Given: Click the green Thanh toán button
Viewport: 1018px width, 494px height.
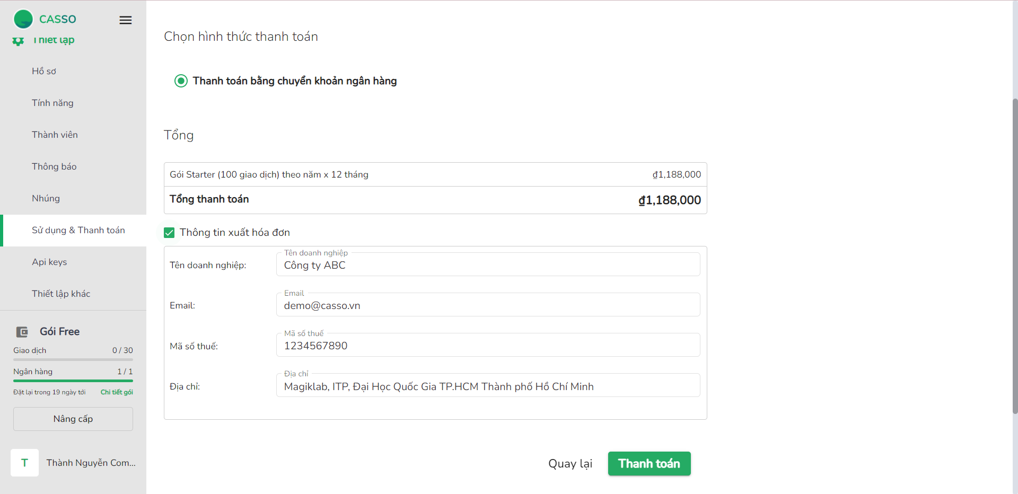Looking at the screenshot, I should coord(649,464).
